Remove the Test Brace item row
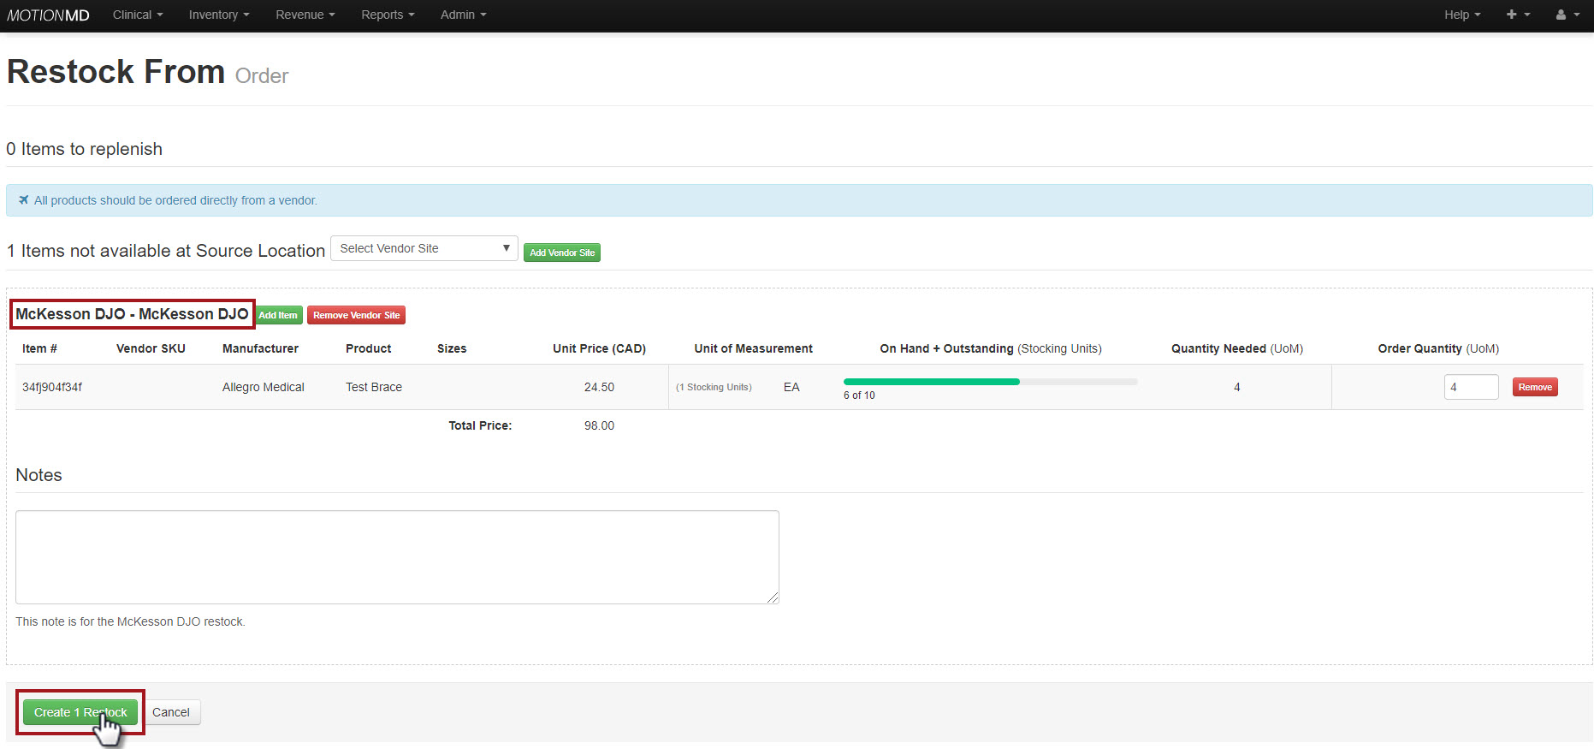The height and width of the screenshot is (749, 1594). pos(1534,387)
